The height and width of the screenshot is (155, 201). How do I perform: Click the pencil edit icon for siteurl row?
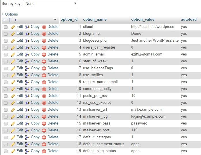point(13,27)
